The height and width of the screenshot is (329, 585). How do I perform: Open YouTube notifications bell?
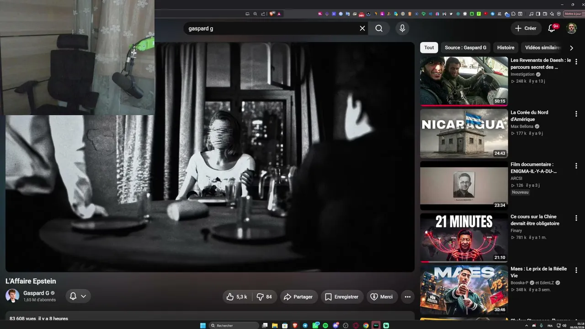pyautogui.click(x=552, y=28)
